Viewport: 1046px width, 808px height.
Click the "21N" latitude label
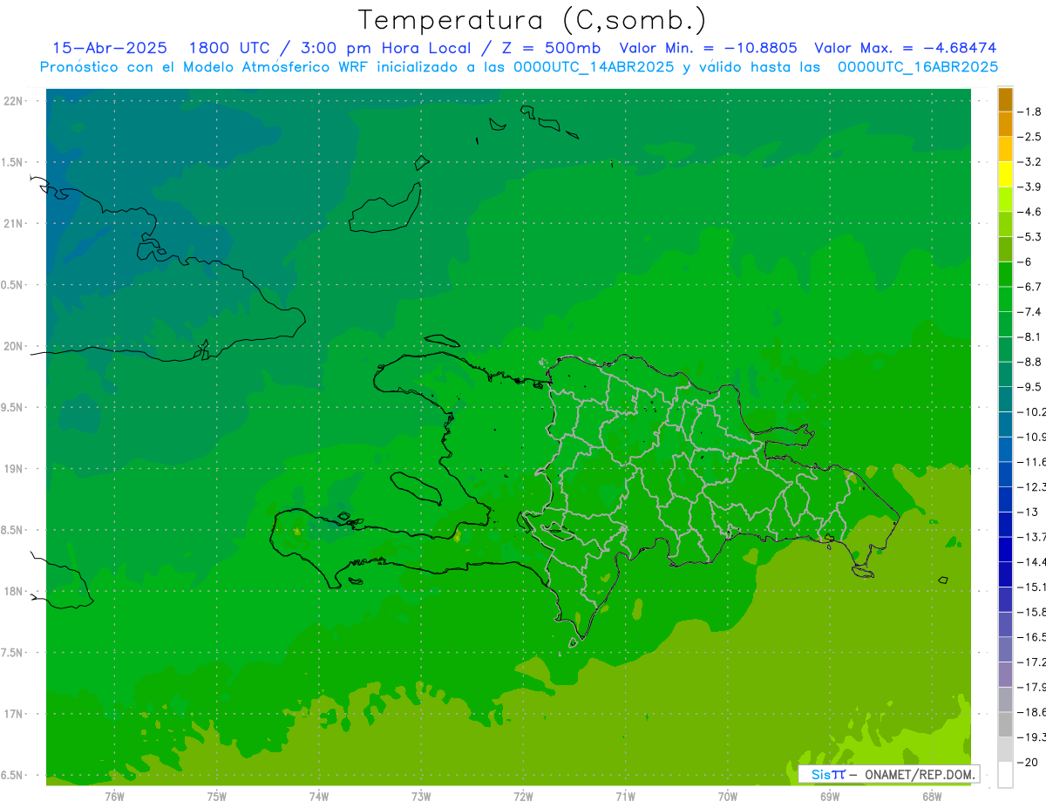(12, 224)
